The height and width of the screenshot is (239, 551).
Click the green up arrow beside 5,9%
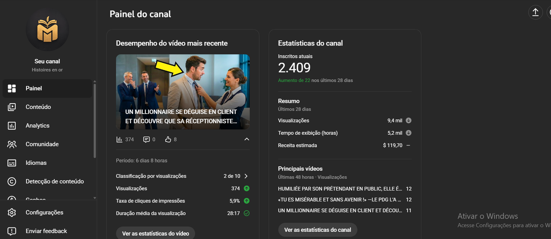pyautogui.click(x=247, y=201)
